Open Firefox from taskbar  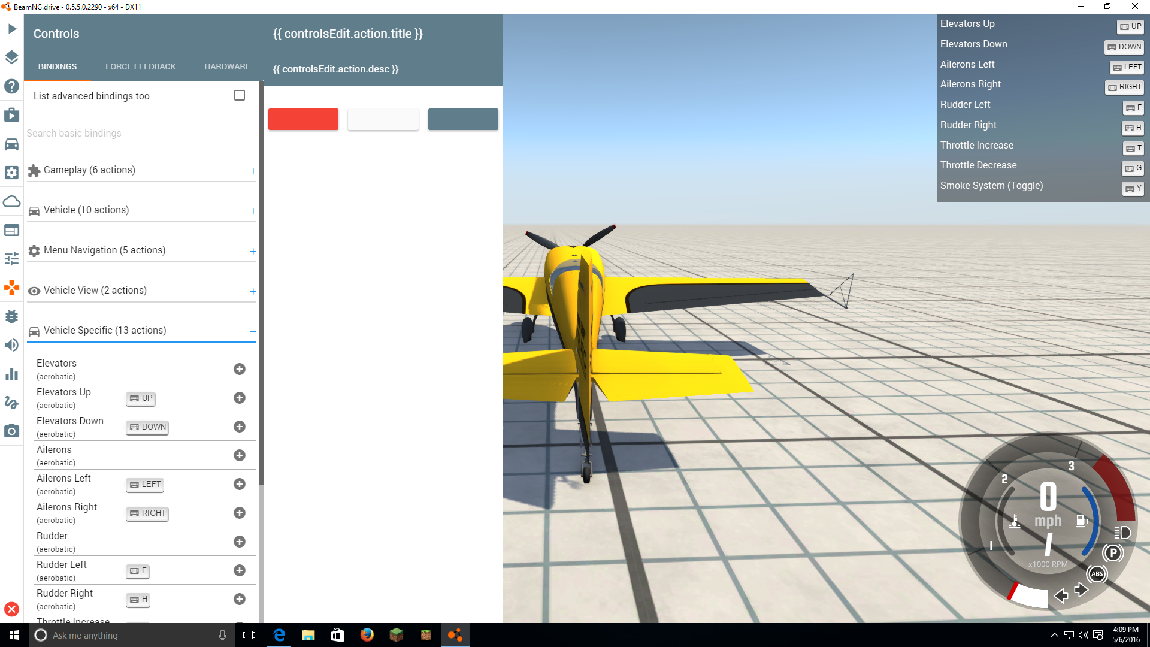(367, 635)
